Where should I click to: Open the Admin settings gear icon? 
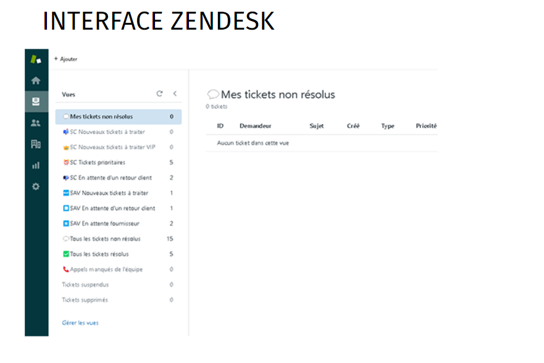(36, 186)
